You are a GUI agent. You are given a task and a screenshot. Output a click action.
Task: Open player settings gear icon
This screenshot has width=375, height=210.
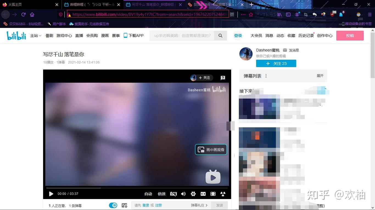[193, 194]
